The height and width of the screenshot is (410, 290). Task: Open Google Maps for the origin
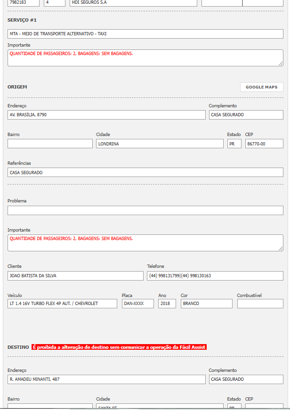[x=261, y=87]
